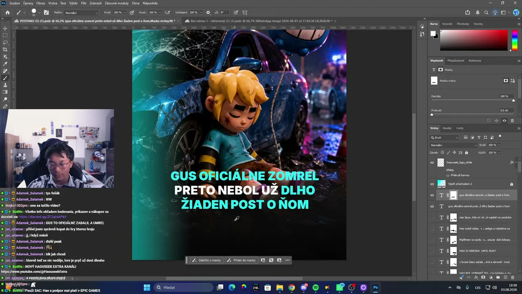
Task: Open the share icon in the top bar
Action: [x=468, y=13]
